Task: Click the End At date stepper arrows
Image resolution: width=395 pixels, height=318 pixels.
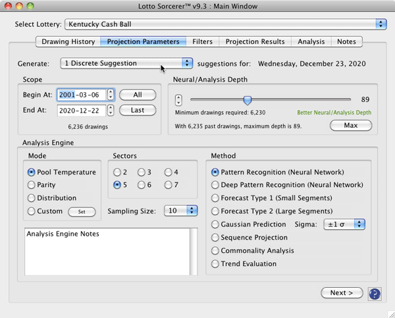Action: pos(110,111)
